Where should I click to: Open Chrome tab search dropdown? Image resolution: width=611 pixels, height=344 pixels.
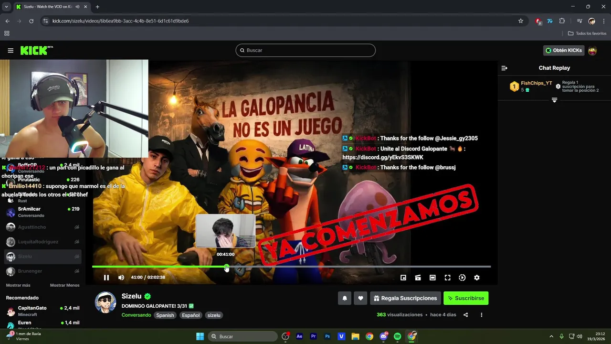pos(6,7)
